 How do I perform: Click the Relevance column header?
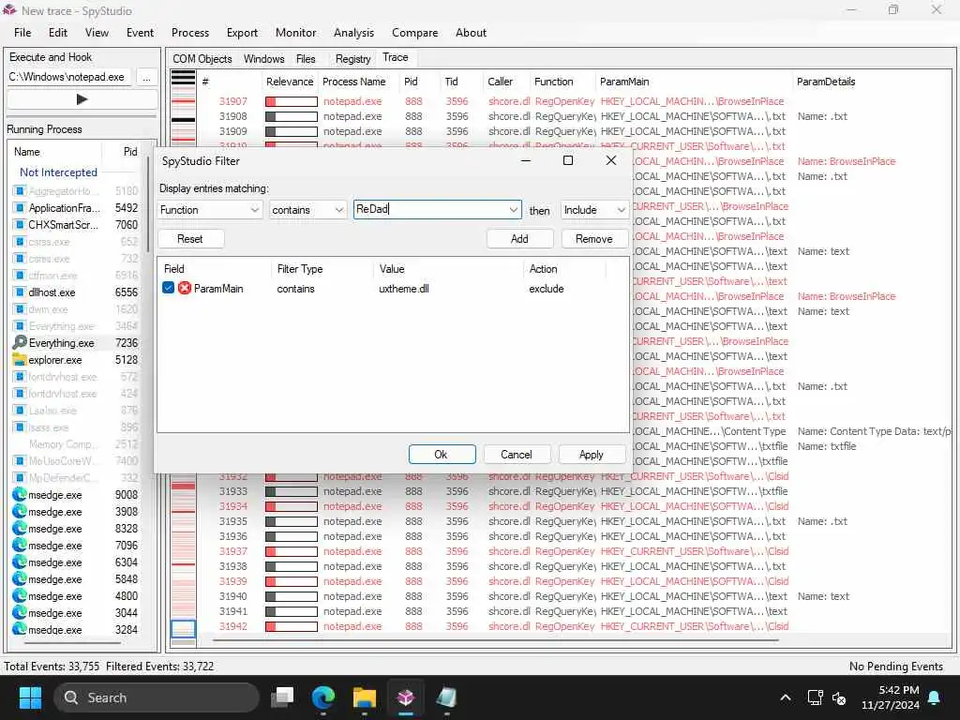pos(290,82)
